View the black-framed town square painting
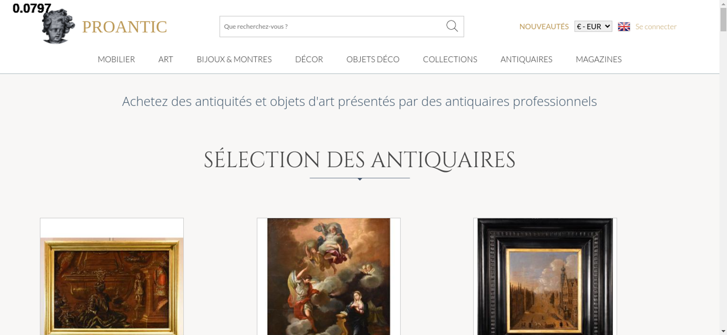This screenshot has width=727, height=335. [545, 277]
